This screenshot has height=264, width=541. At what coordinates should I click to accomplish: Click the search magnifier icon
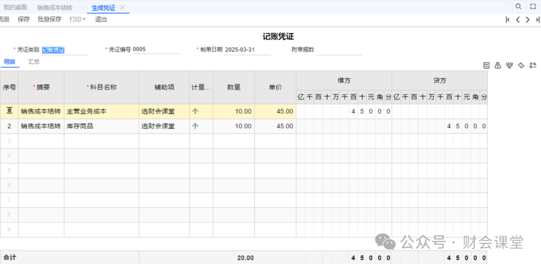coord(518,7)
